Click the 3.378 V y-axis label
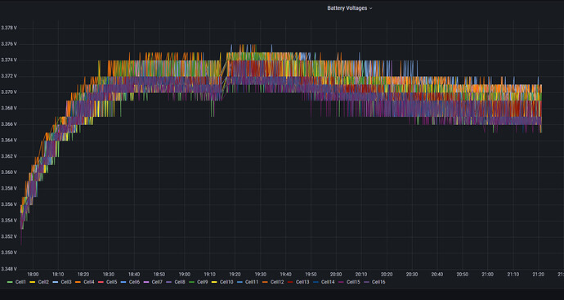This screenshot has width=564, height=300. [x=9, y=28]
